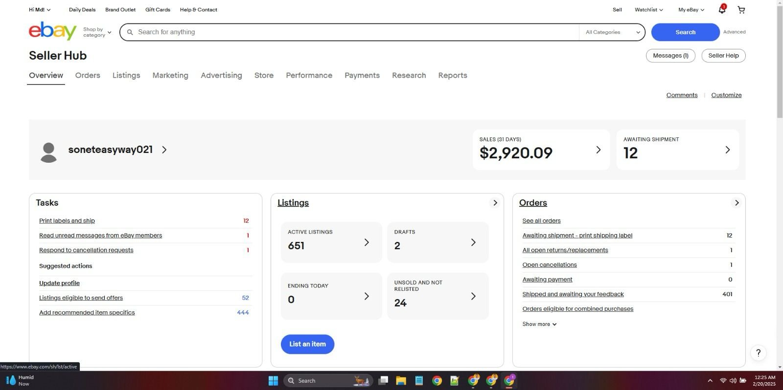Go to the Store tab
This screenshot has width=783, height=390.
[264, 75]
